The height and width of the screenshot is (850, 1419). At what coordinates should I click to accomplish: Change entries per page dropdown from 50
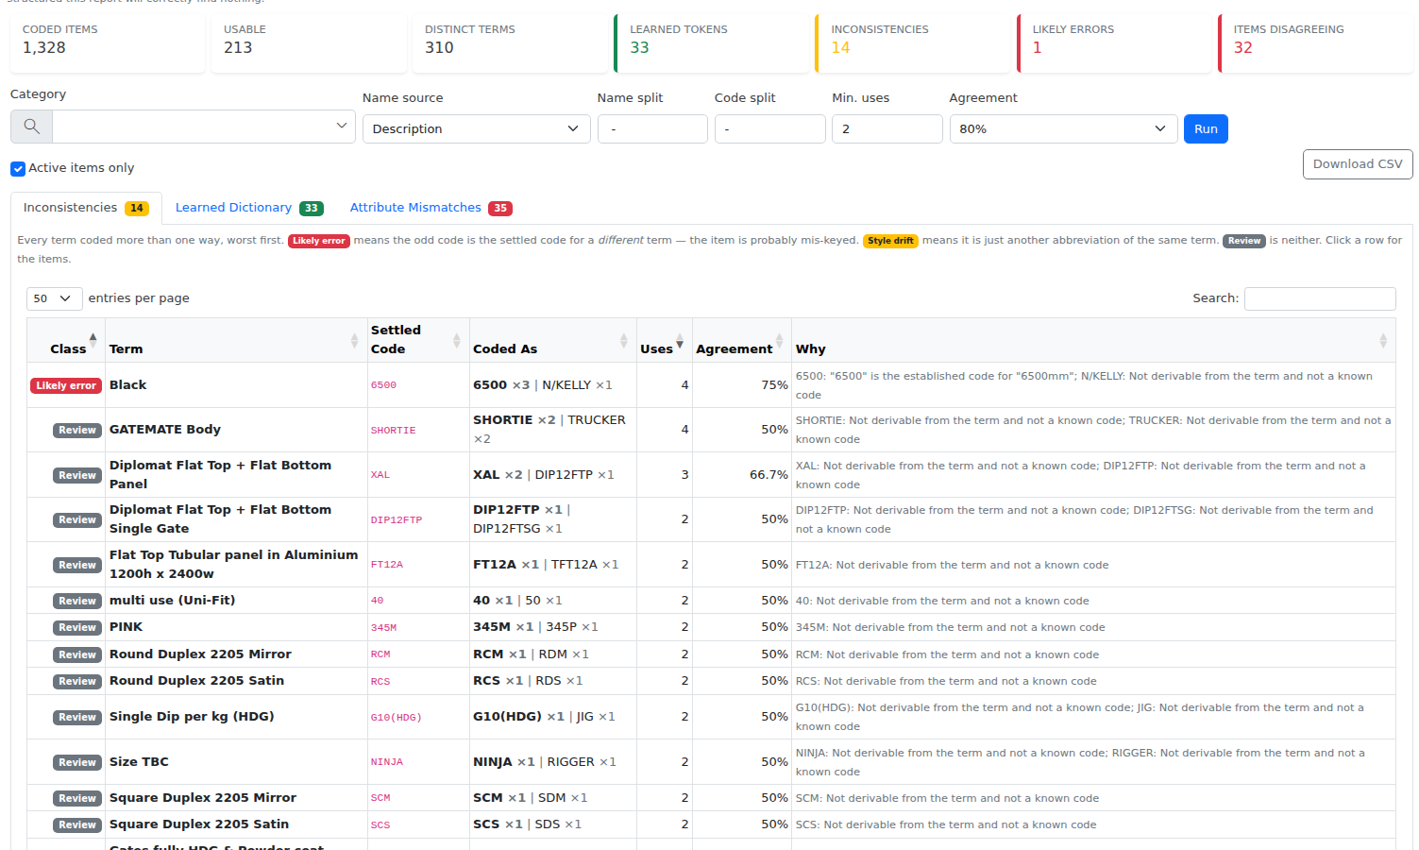(55, 298)
